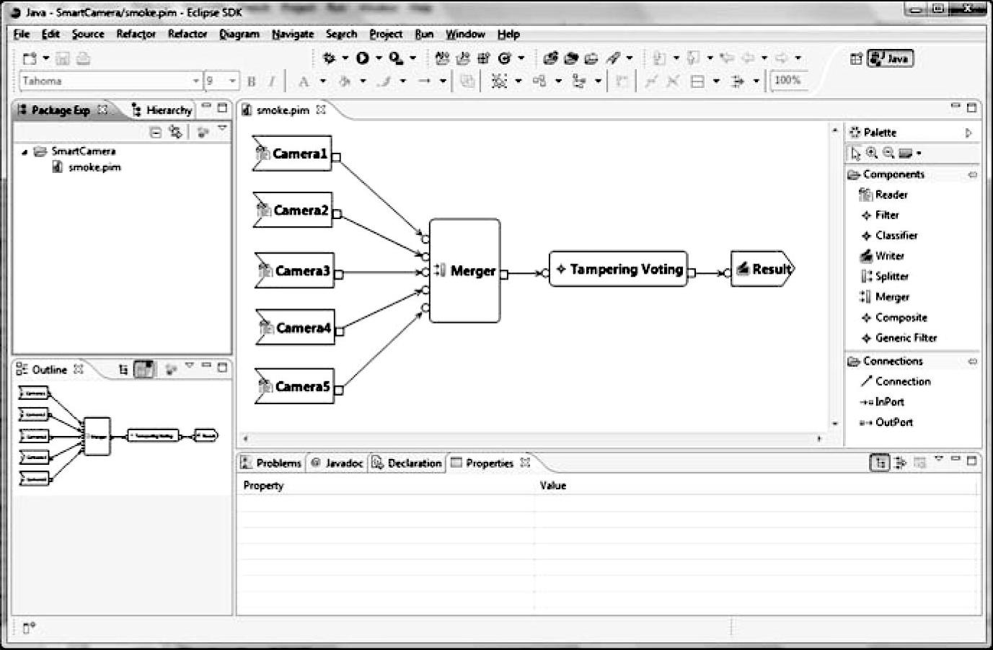Toggle Italic text formatting
Viewport: 993px width, 650px height.
272,81
